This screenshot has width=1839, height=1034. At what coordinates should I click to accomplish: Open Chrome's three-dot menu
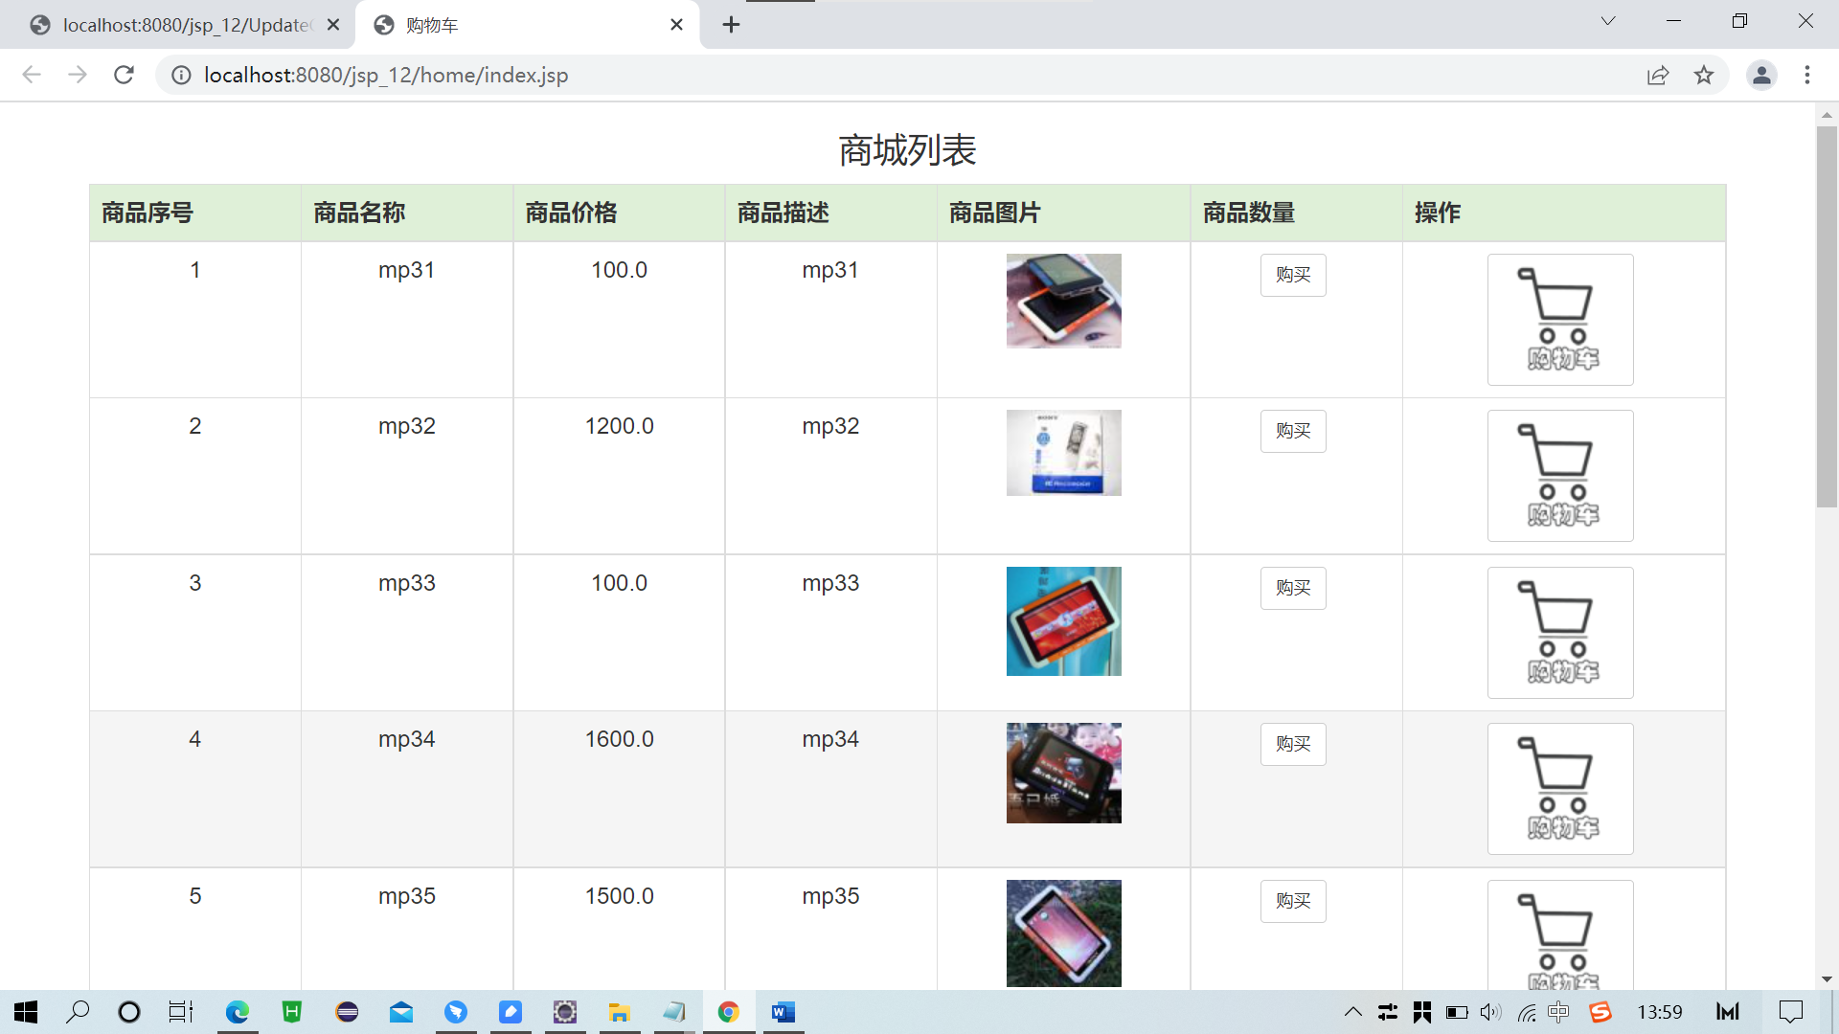click(x=1807, y=75)
